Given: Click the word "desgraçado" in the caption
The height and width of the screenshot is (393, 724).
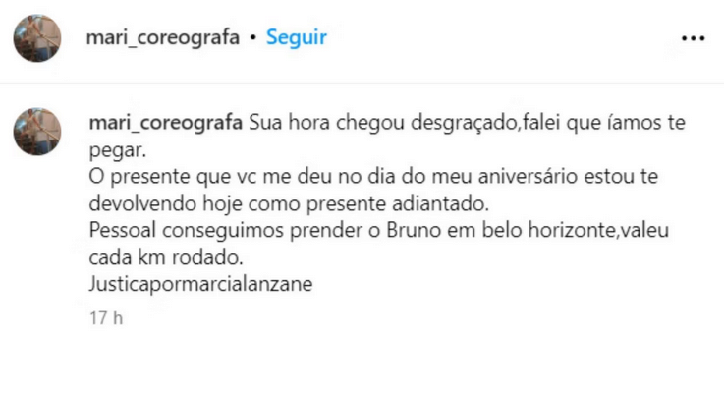Looking at the screenshot, I should click(447, 124).
